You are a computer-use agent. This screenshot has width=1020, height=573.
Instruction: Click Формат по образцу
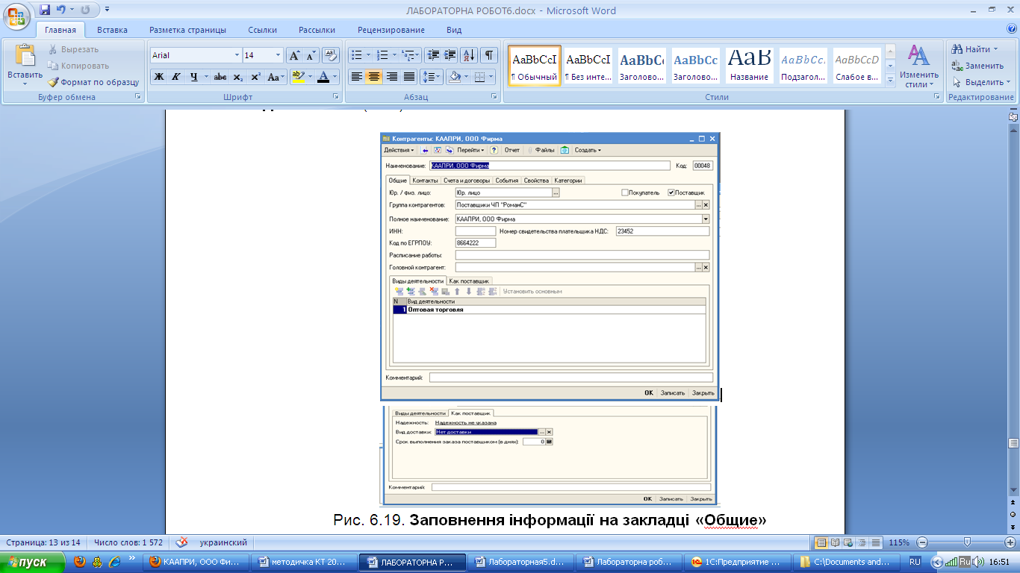(93, 82)
